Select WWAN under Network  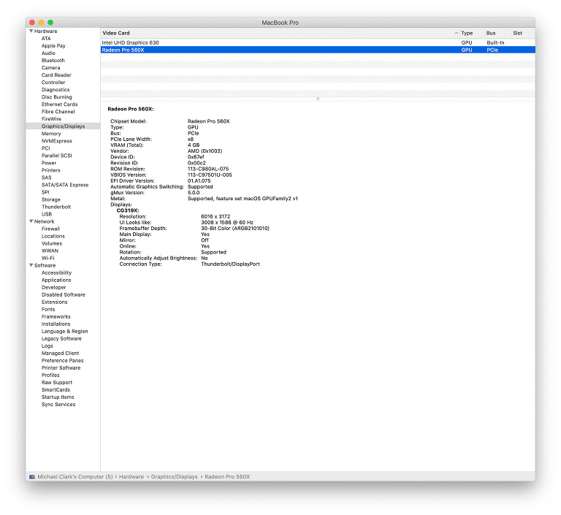[50, 251]
